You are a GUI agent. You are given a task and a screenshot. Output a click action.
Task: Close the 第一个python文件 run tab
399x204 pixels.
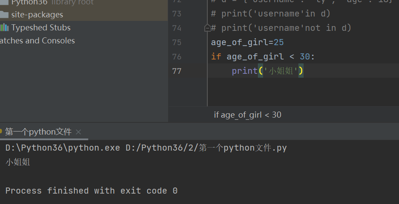[78, 132]
